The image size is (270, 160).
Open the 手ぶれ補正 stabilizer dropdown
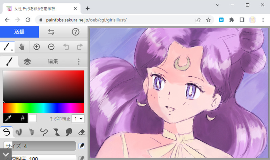[78, 118]
